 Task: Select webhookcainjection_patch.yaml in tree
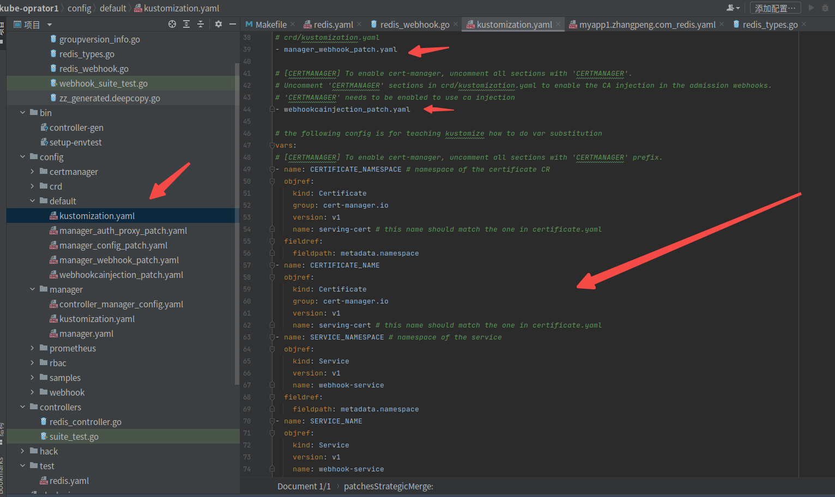click(121, 275)
